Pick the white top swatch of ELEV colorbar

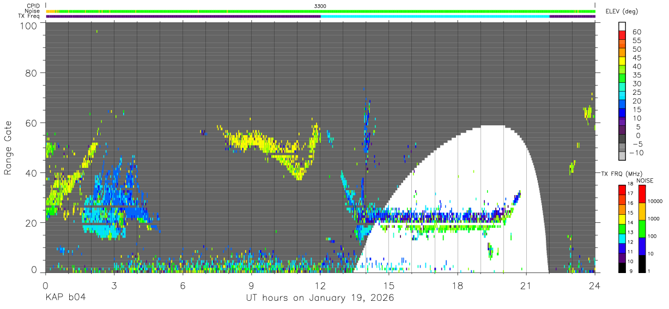point(622,27)
